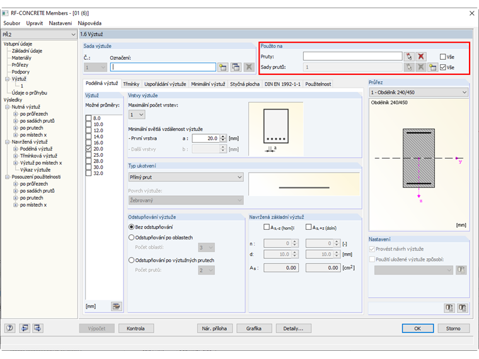Image resolution: width=479 pixels, height=359 pixels.
Task: Expand Podélná výztuž under Navržená výztuž
Action: click(15, 149)
